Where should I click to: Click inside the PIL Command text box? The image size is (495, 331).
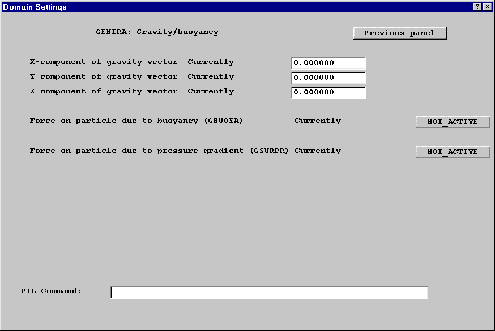pos(269,293)
